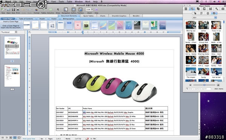The height and width of the screenshot is (140, 226).
Task: Select the Symbols icon in Object Palette
Action: coord(208,13)
